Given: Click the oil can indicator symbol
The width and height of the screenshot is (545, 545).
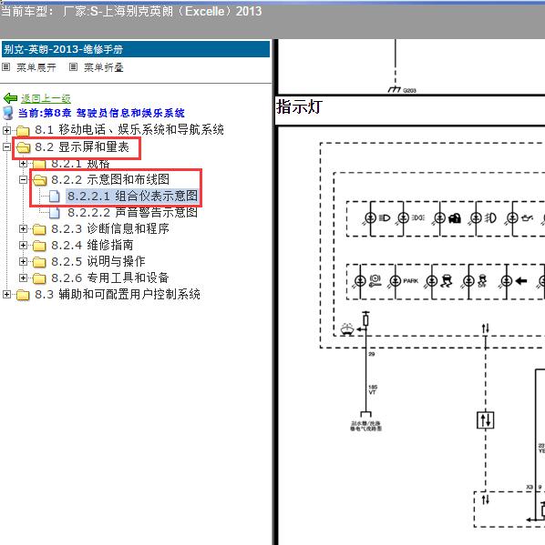Looking at the screenshot, I should click(527, 218).
